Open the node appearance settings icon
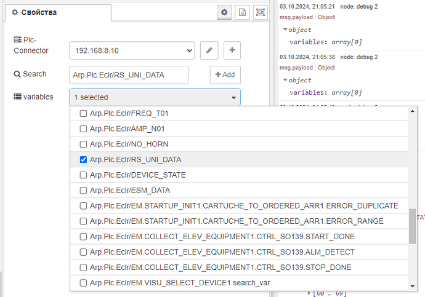Screen dimensions: 425x297 click(x=261, y=12)
